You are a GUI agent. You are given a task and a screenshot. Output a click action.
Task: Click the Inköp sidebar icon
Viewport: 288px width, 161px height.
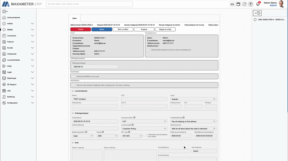pyautogui.click(x=4, y=66)
